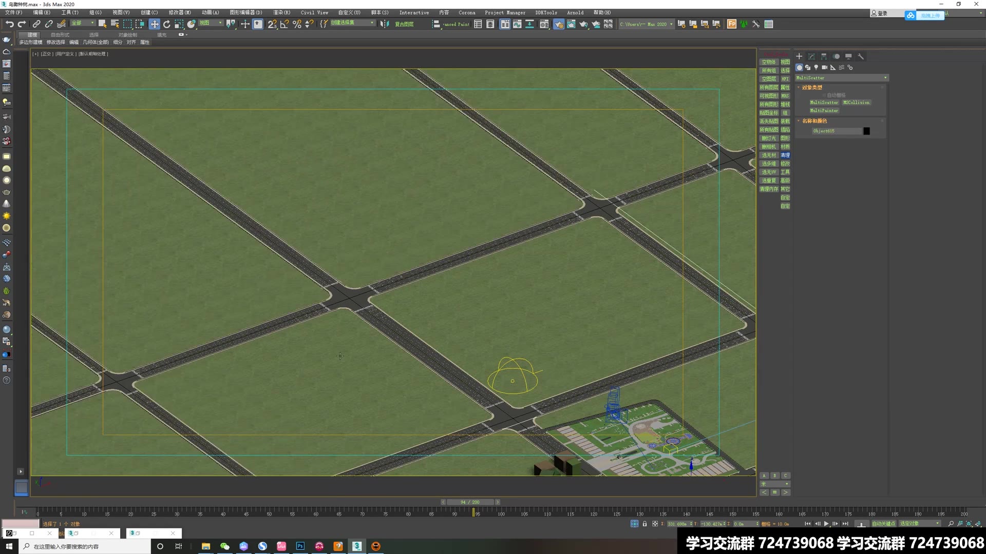
Task: Click the Undo arrow icon
Action: coord(9,24)
